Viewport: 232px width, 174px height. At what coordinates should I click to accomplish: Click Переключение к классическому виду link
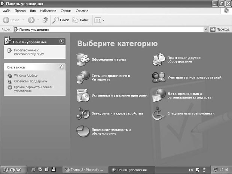point(26,52)
